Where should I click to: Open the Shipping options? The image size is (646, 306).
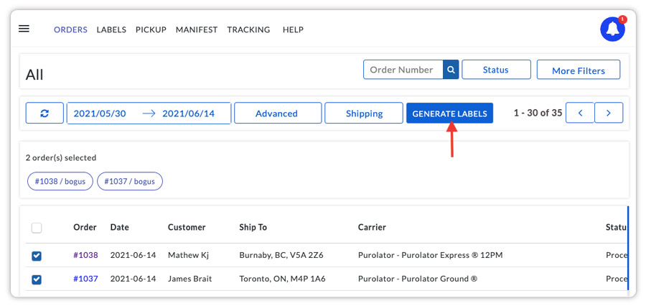(364, 113)
